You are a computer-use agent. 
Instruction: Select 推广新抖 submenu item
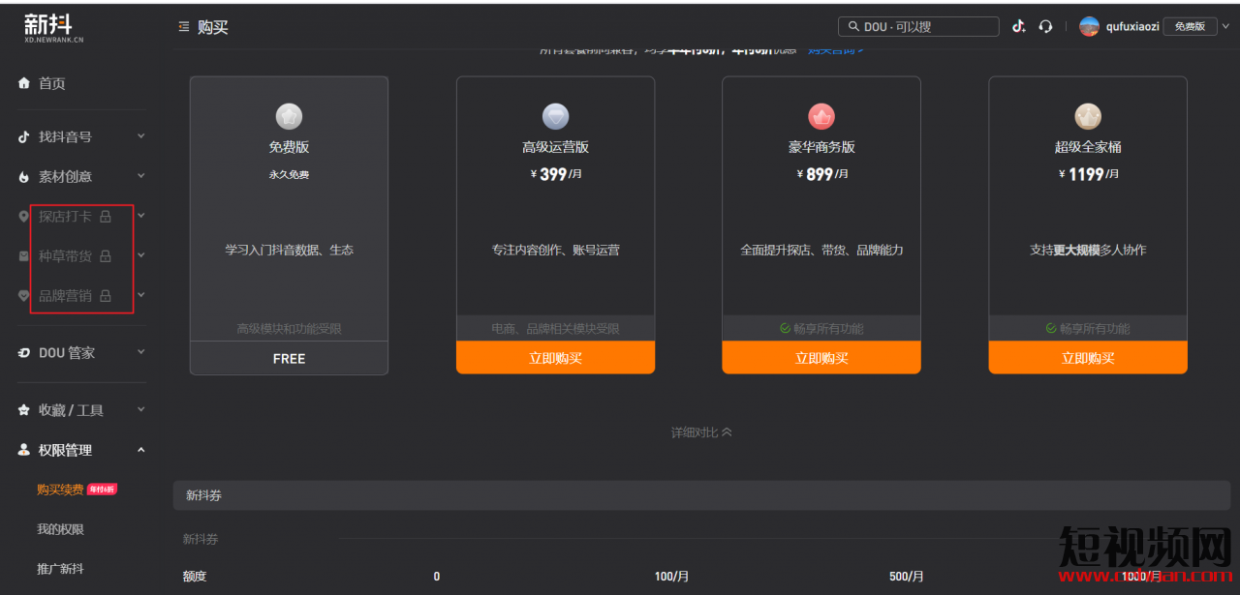point(60,569)
